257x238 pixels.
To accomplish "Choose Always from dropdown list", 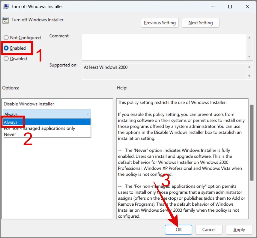I will [x=47, y=122].
